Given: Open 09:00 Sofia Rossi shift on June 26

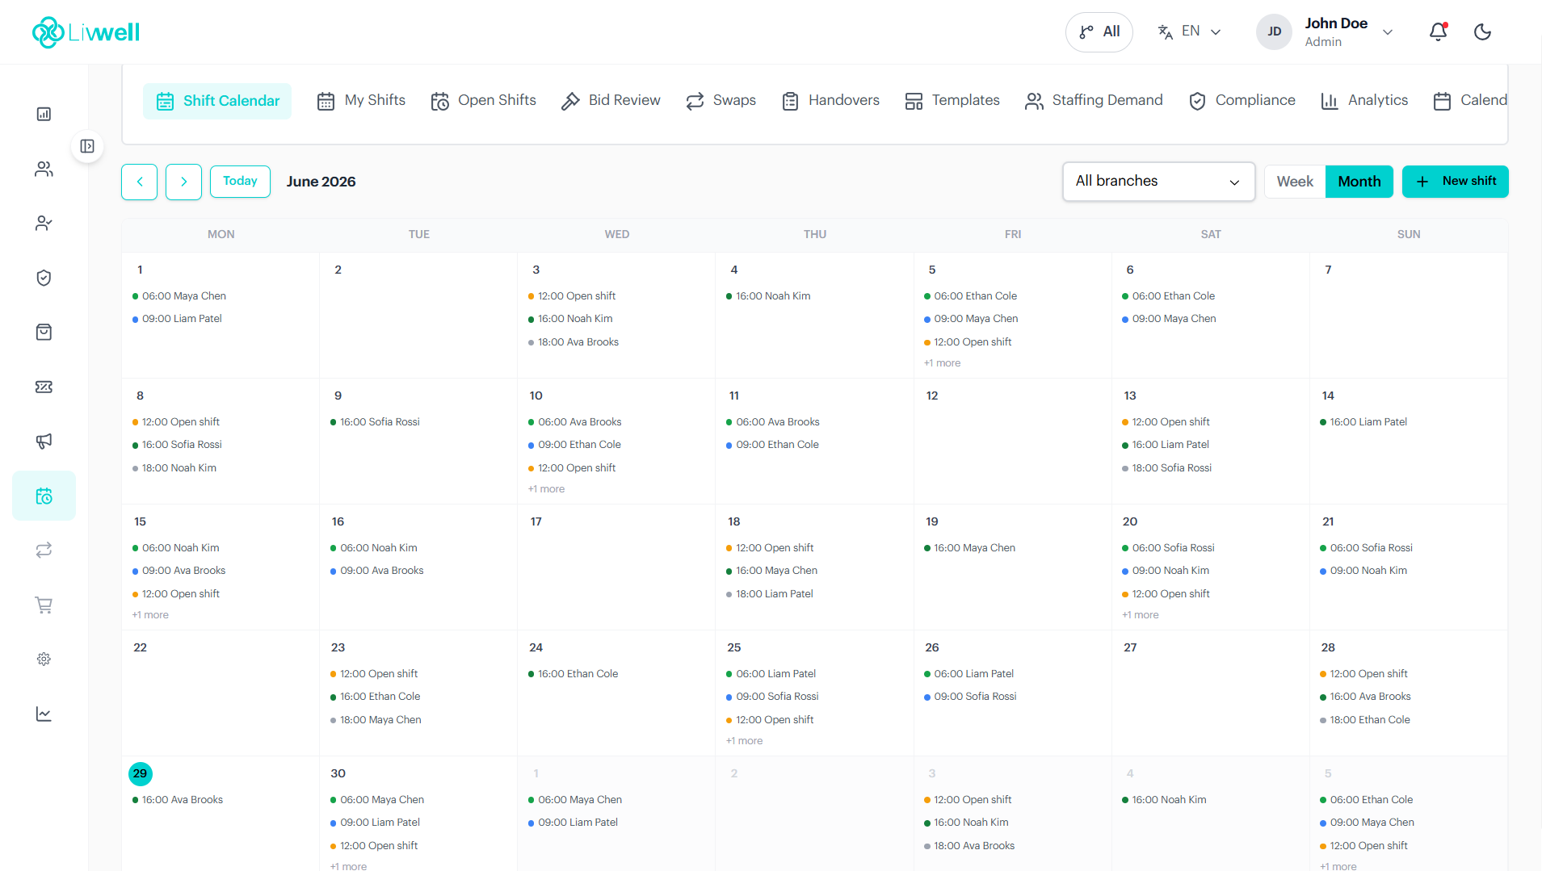Looking at the screenshot, I should pyautogui.click(x=970, y=697).
